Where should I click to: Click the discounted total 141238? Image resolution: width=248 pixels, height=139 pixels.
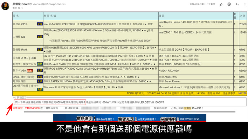click(242, 93)
